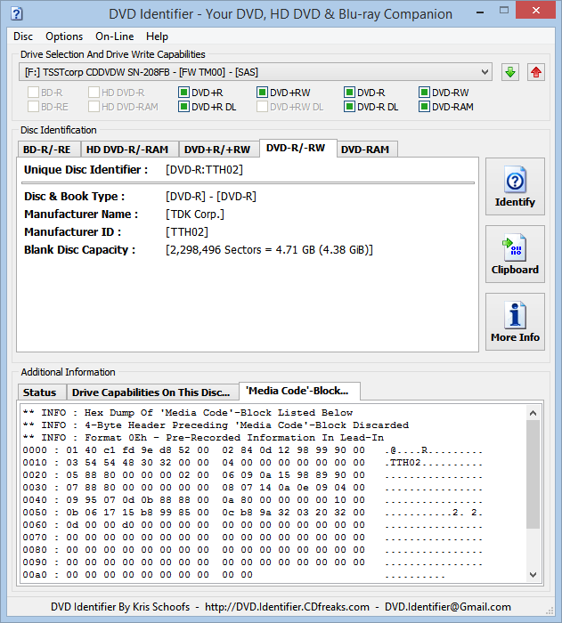Switch to the BD-R/-RE tab
This screenshot has height=623, width=562.
[x=47, y=150]
